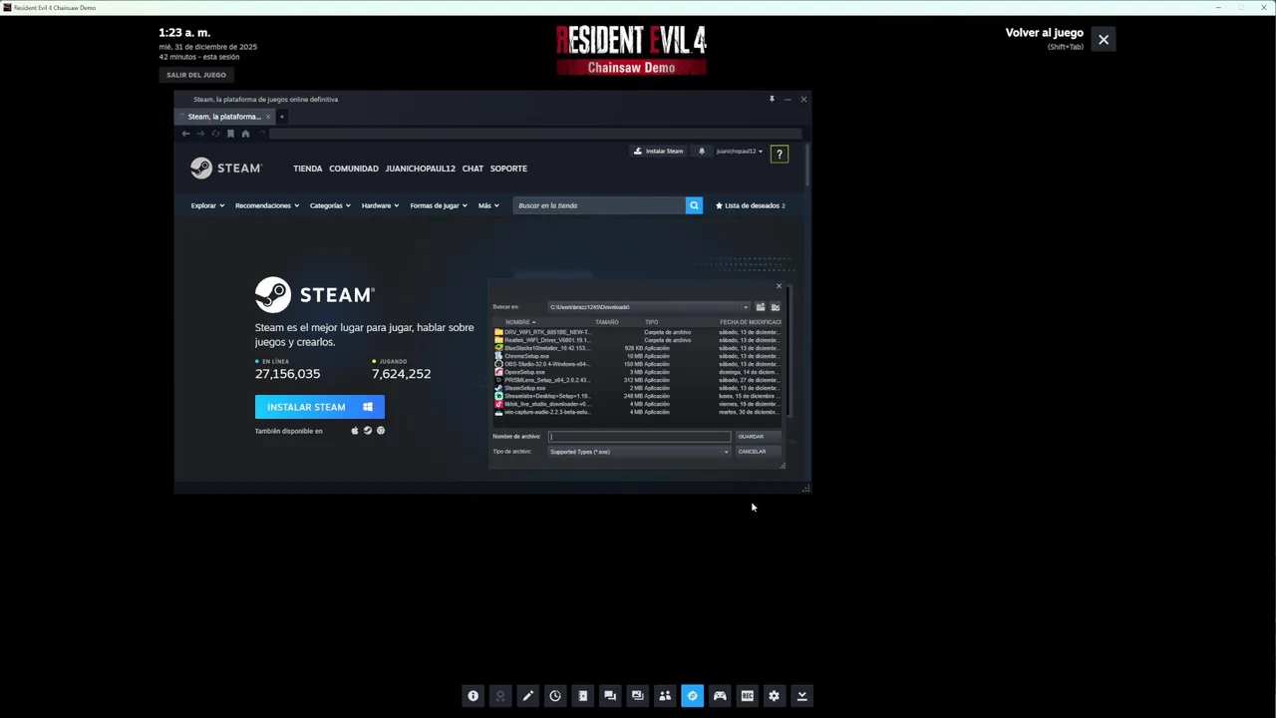Bookmark the current browser page

(230, 134)
